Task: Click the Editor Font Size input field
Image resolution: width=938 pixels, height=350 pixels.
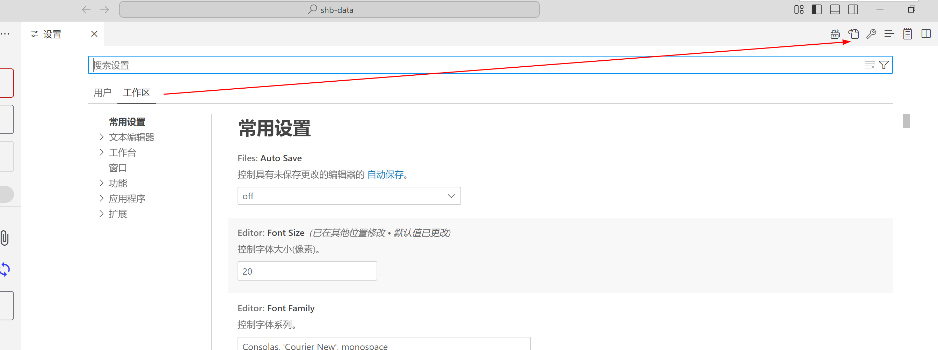Action: tap(307, 271)
